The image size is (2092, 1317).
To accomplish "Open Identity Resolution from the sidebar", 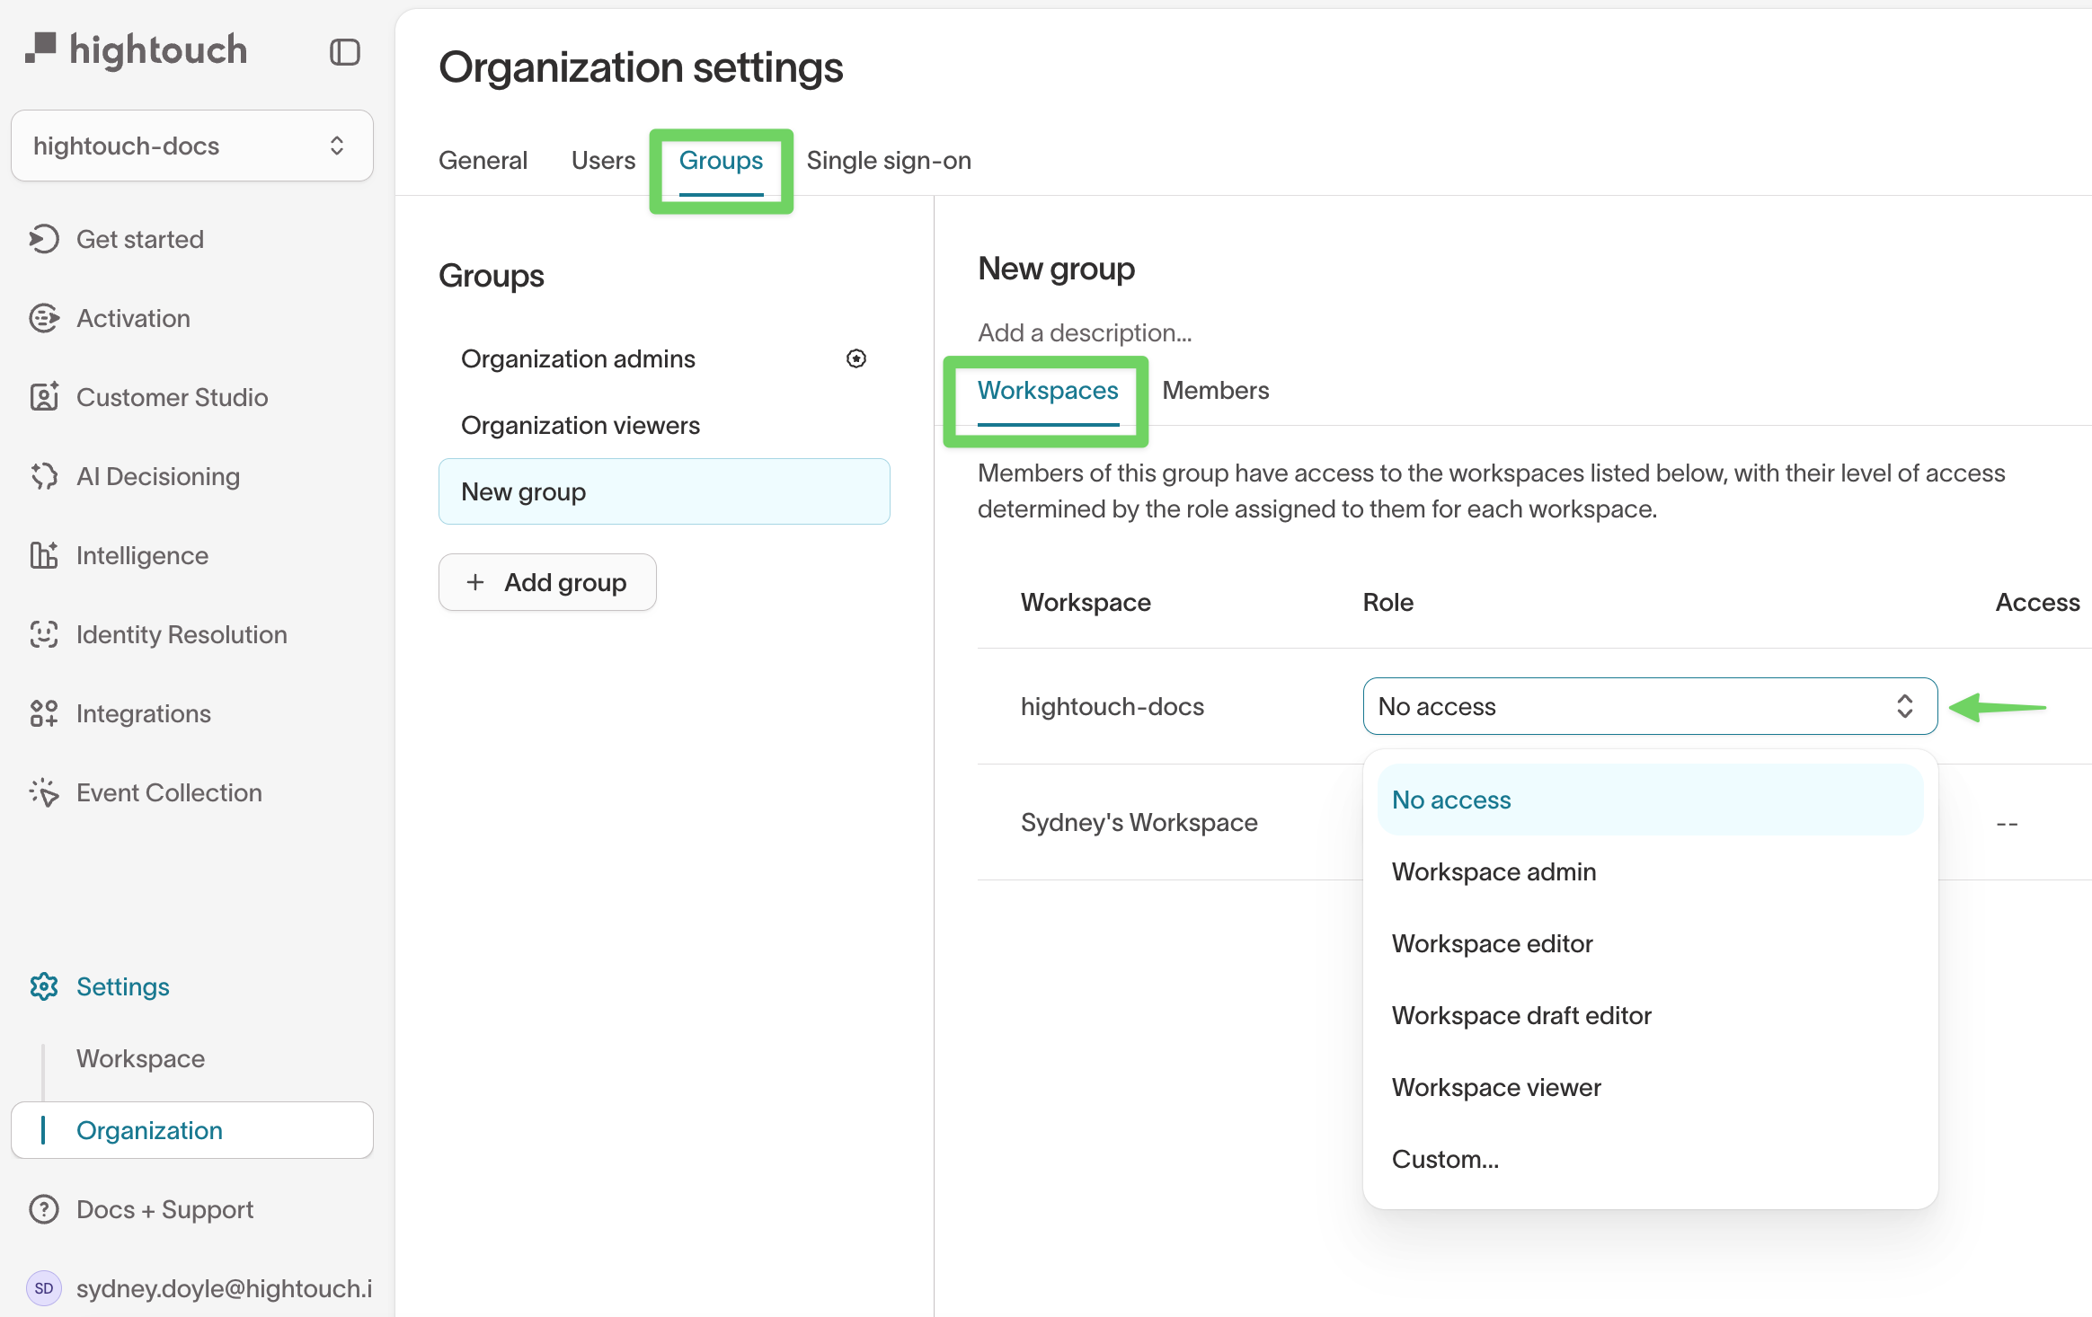I will coord(181,634).
